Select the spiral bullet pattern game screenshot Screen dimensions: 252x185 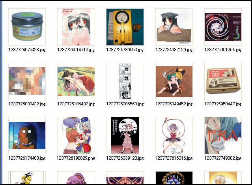click(x=223, y=27)
